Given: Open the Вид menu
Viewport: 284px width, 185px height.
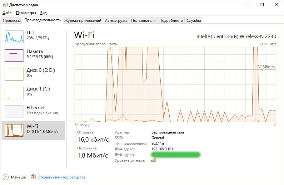Looking at the screenshot, I should [43, 13].
